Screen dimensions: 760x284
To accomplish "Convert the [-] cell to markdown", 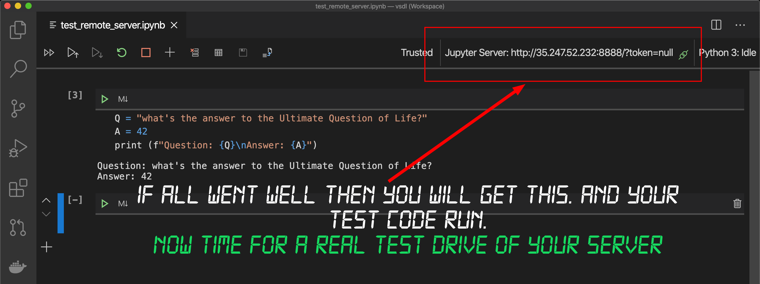I will click(x=123, y=204).
